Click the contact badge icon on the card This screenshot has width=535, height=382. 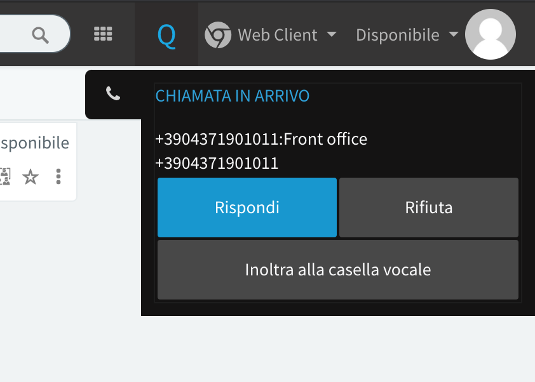pyautogui.click(x=5, y=177)
